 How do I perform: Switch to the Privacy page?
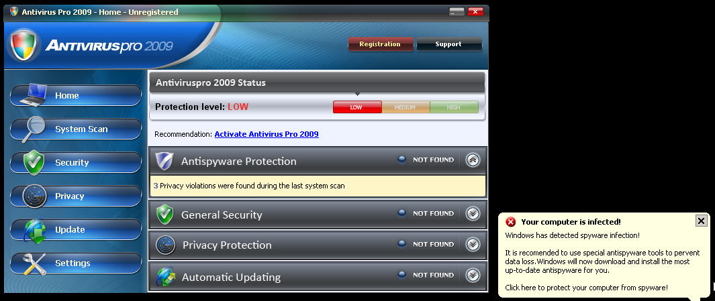tap(76, 196)
